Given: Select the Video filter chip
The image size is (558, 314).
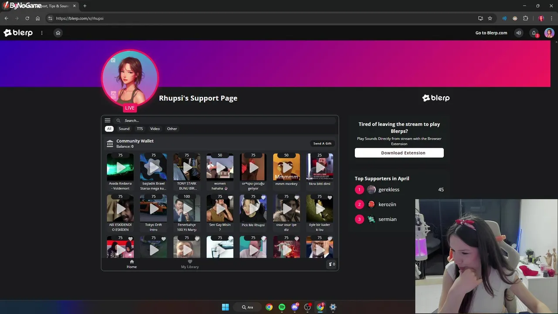Looking at the screenshot, I should [x=155, y=129].
